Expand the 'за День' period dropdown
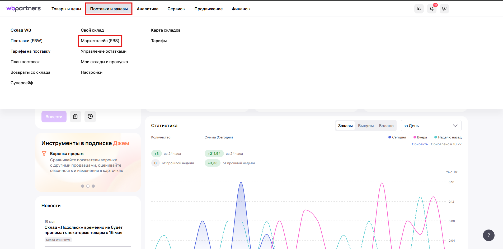Viewport: 503px width, 249px height. point(431,126)
